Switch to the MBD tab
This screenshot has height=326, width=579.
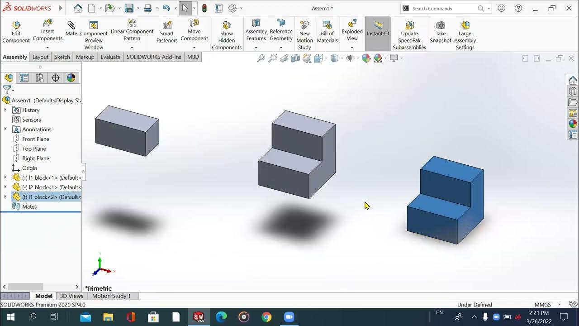coord(193,57)
